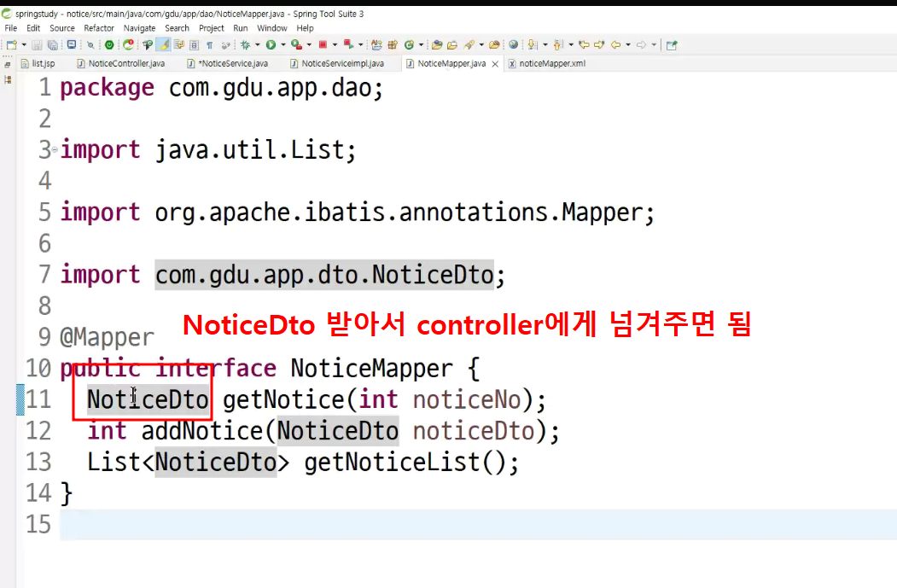Click the Open Task folder icon

(x=437, y=44)
